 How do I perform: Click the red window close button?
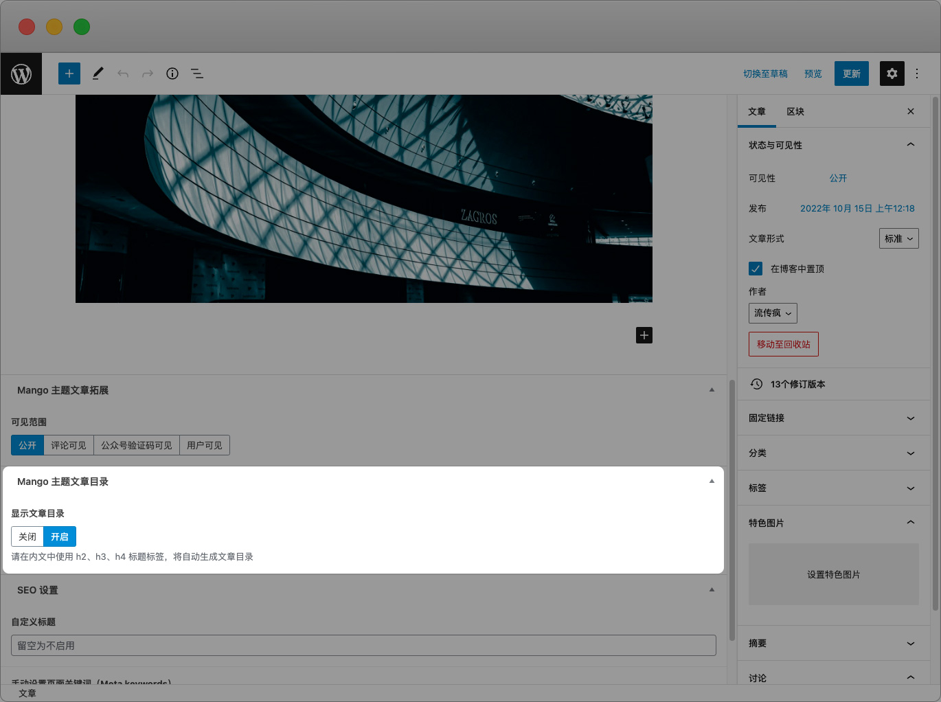[x=27, y=27]
